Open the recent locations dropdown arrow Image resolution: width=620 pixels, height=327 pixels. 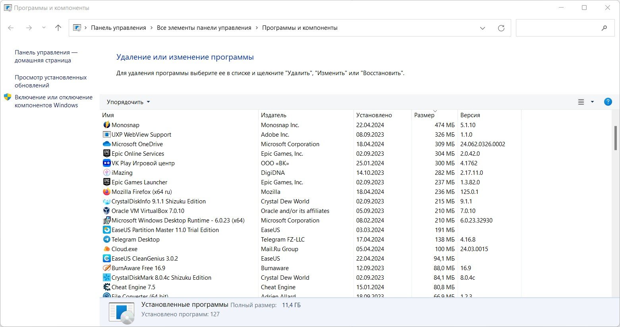point(44,28)
